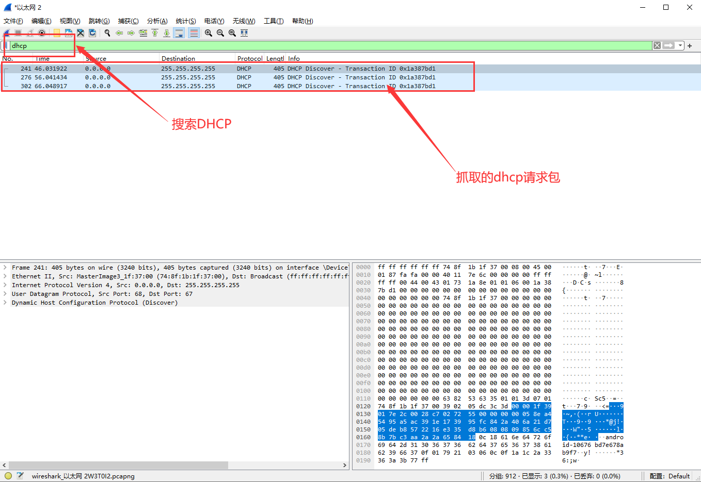The image size is (701, 482).
Task: Start a new capture with the shark fin icon
Action: pyautogui.click(x=7, y=33)
